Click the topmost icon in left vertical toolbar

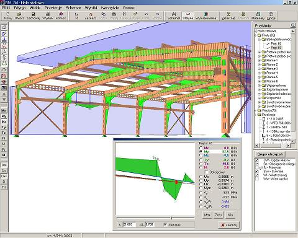(x=4, y=27)
